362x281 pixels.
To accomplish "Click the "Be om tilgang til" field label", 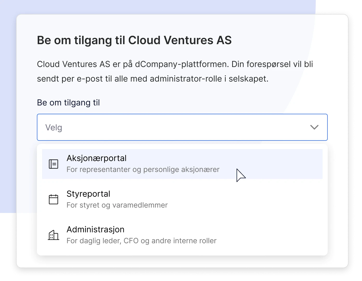I will (x=68, y=103).
